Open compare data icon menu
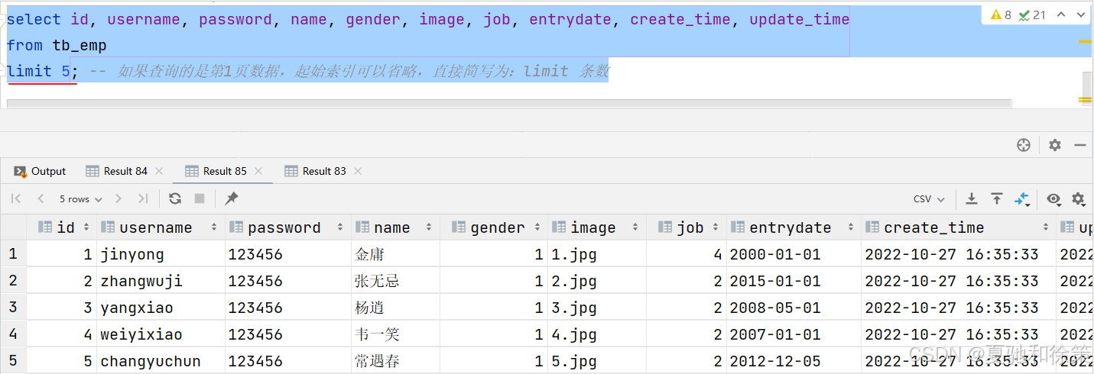 [x=1022, y=199]
